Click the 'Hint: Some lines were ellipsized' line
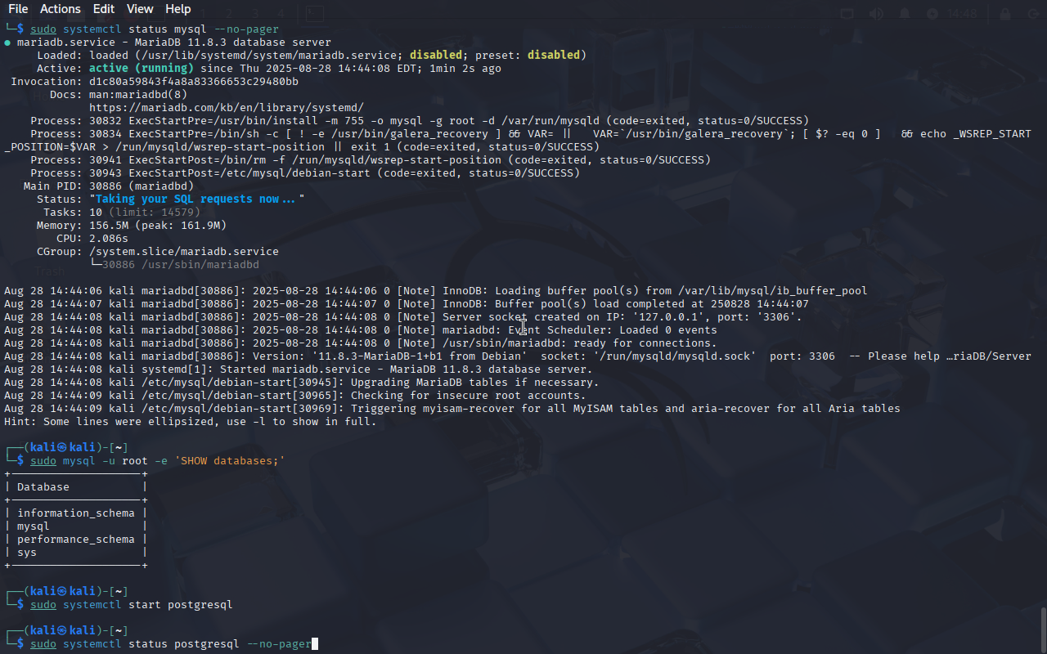The width and height of the screenshot is (1047, 654). point(191,422)
